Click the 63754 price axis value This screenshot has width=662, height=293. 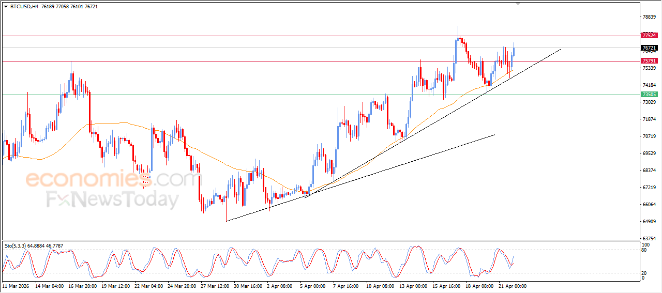pos(650,238)
